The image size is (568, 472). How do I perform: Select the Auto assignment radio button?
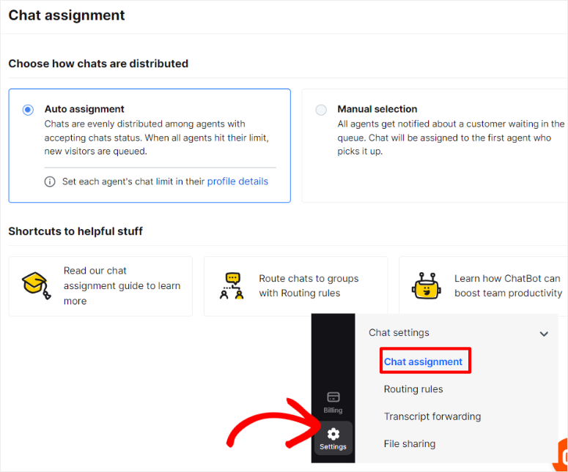28,110
